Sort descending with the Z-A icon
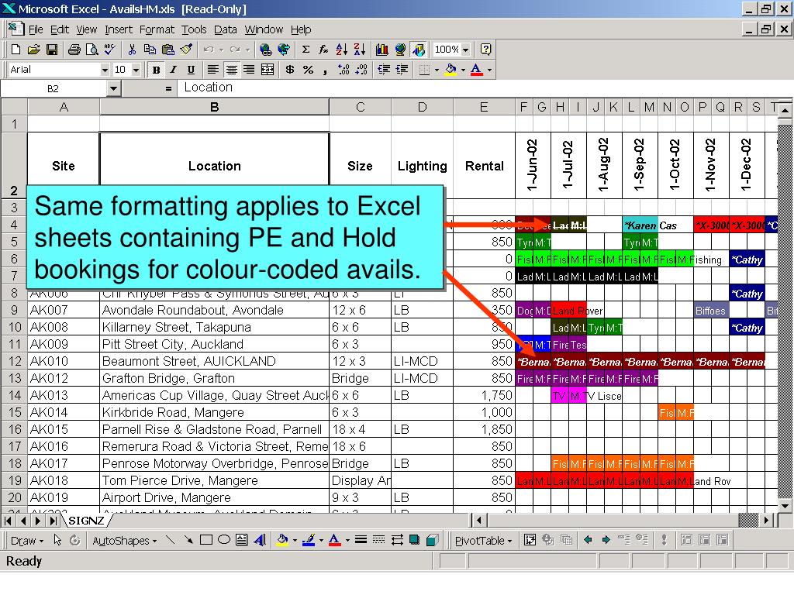The width and height of the screenshot is (794, 595). pos(360,50)
